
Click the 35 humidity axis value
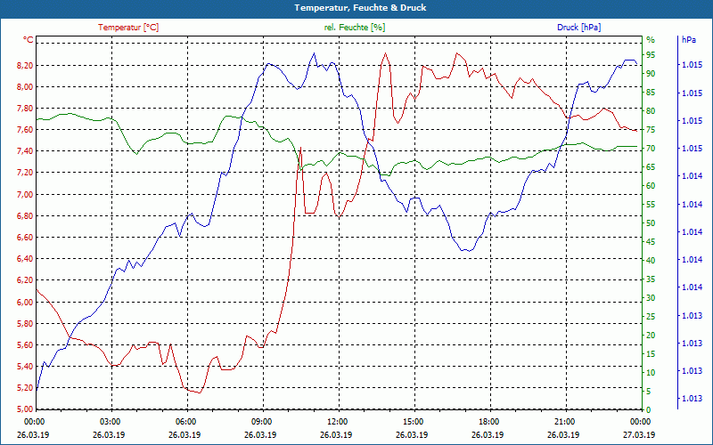coord(651,279)
